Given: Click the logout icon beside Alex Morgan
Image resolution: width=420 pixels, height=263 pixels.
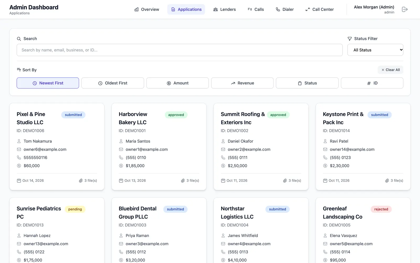Looking at the screenshot, I should (405, 9).
